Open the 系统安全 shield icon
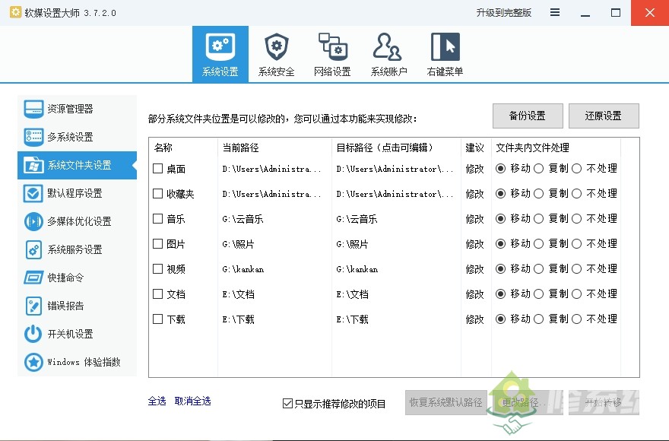This screenshot has width=669, height=441. tap(277, 46)
